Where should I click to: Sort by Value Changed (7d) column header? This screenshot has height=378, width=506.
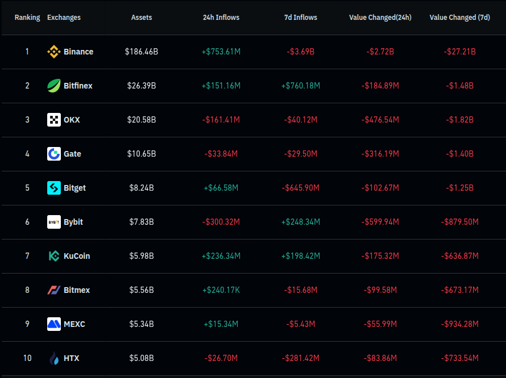point(459,18)
